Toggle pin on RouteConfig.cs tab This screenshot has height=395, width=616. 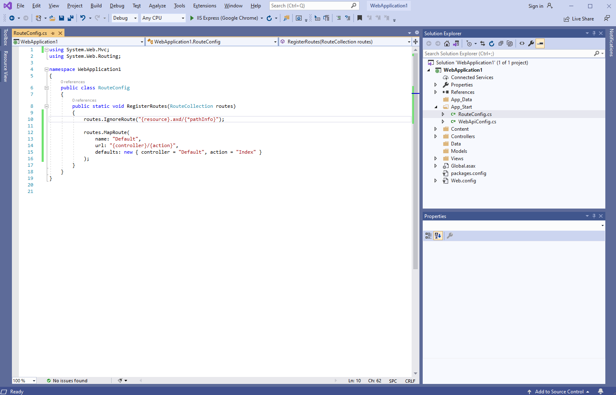[x=53, y=33]
